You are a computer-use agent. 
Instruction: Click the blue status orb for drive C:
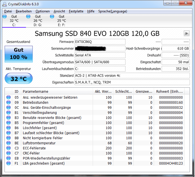click(x=5, y=16)
